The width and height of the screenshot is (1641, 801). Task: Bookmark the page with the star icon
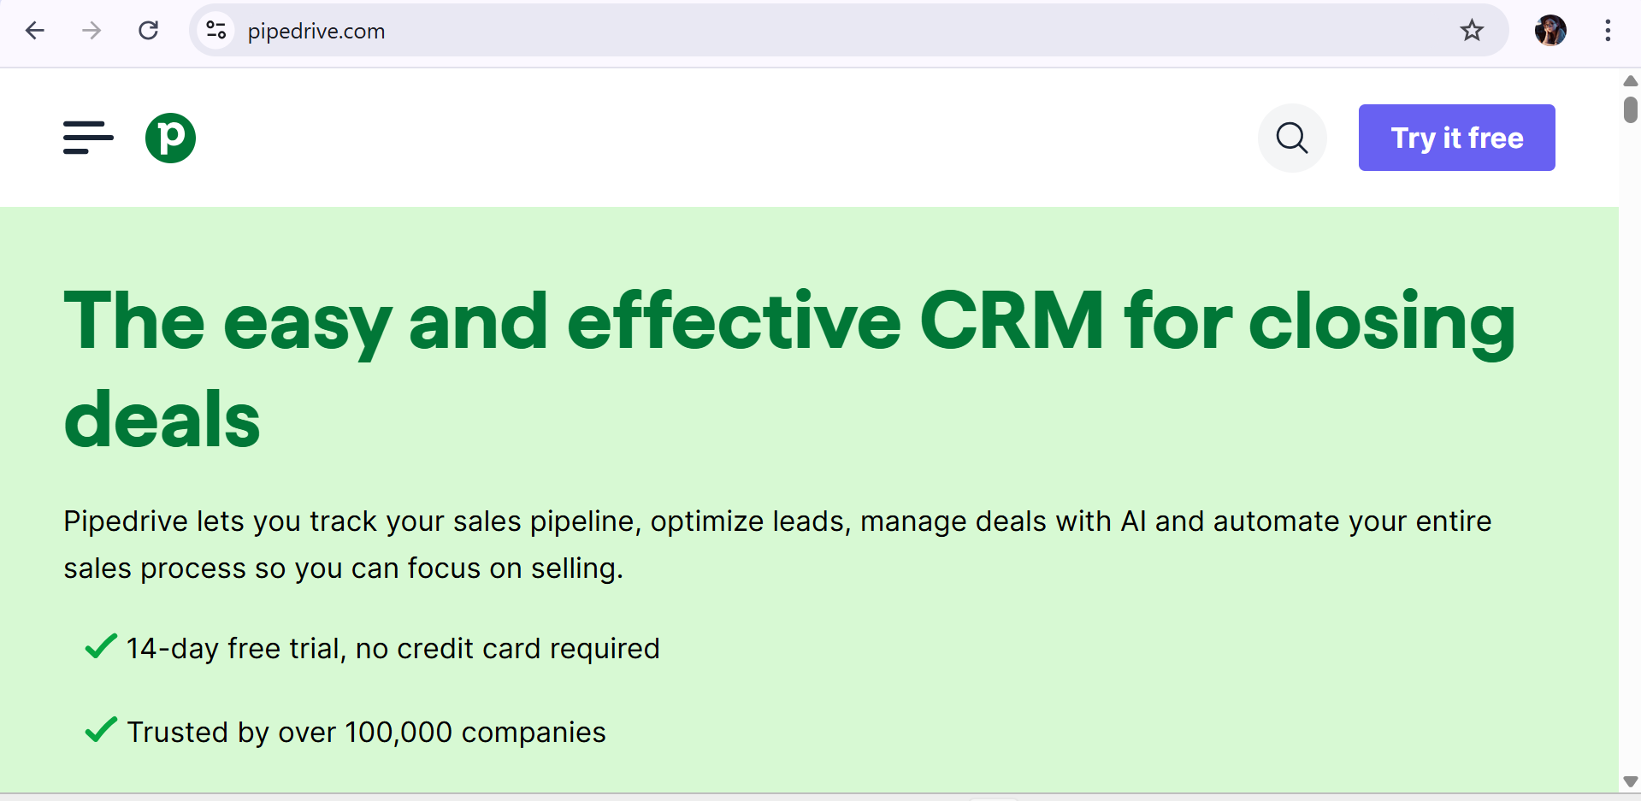pyautogui.click(x=1472, y=31)
